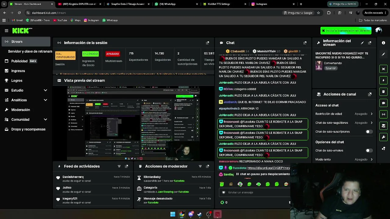The image size is (390, 219).
Task: Open Steam from the taskbar
Action: (200, 214)
